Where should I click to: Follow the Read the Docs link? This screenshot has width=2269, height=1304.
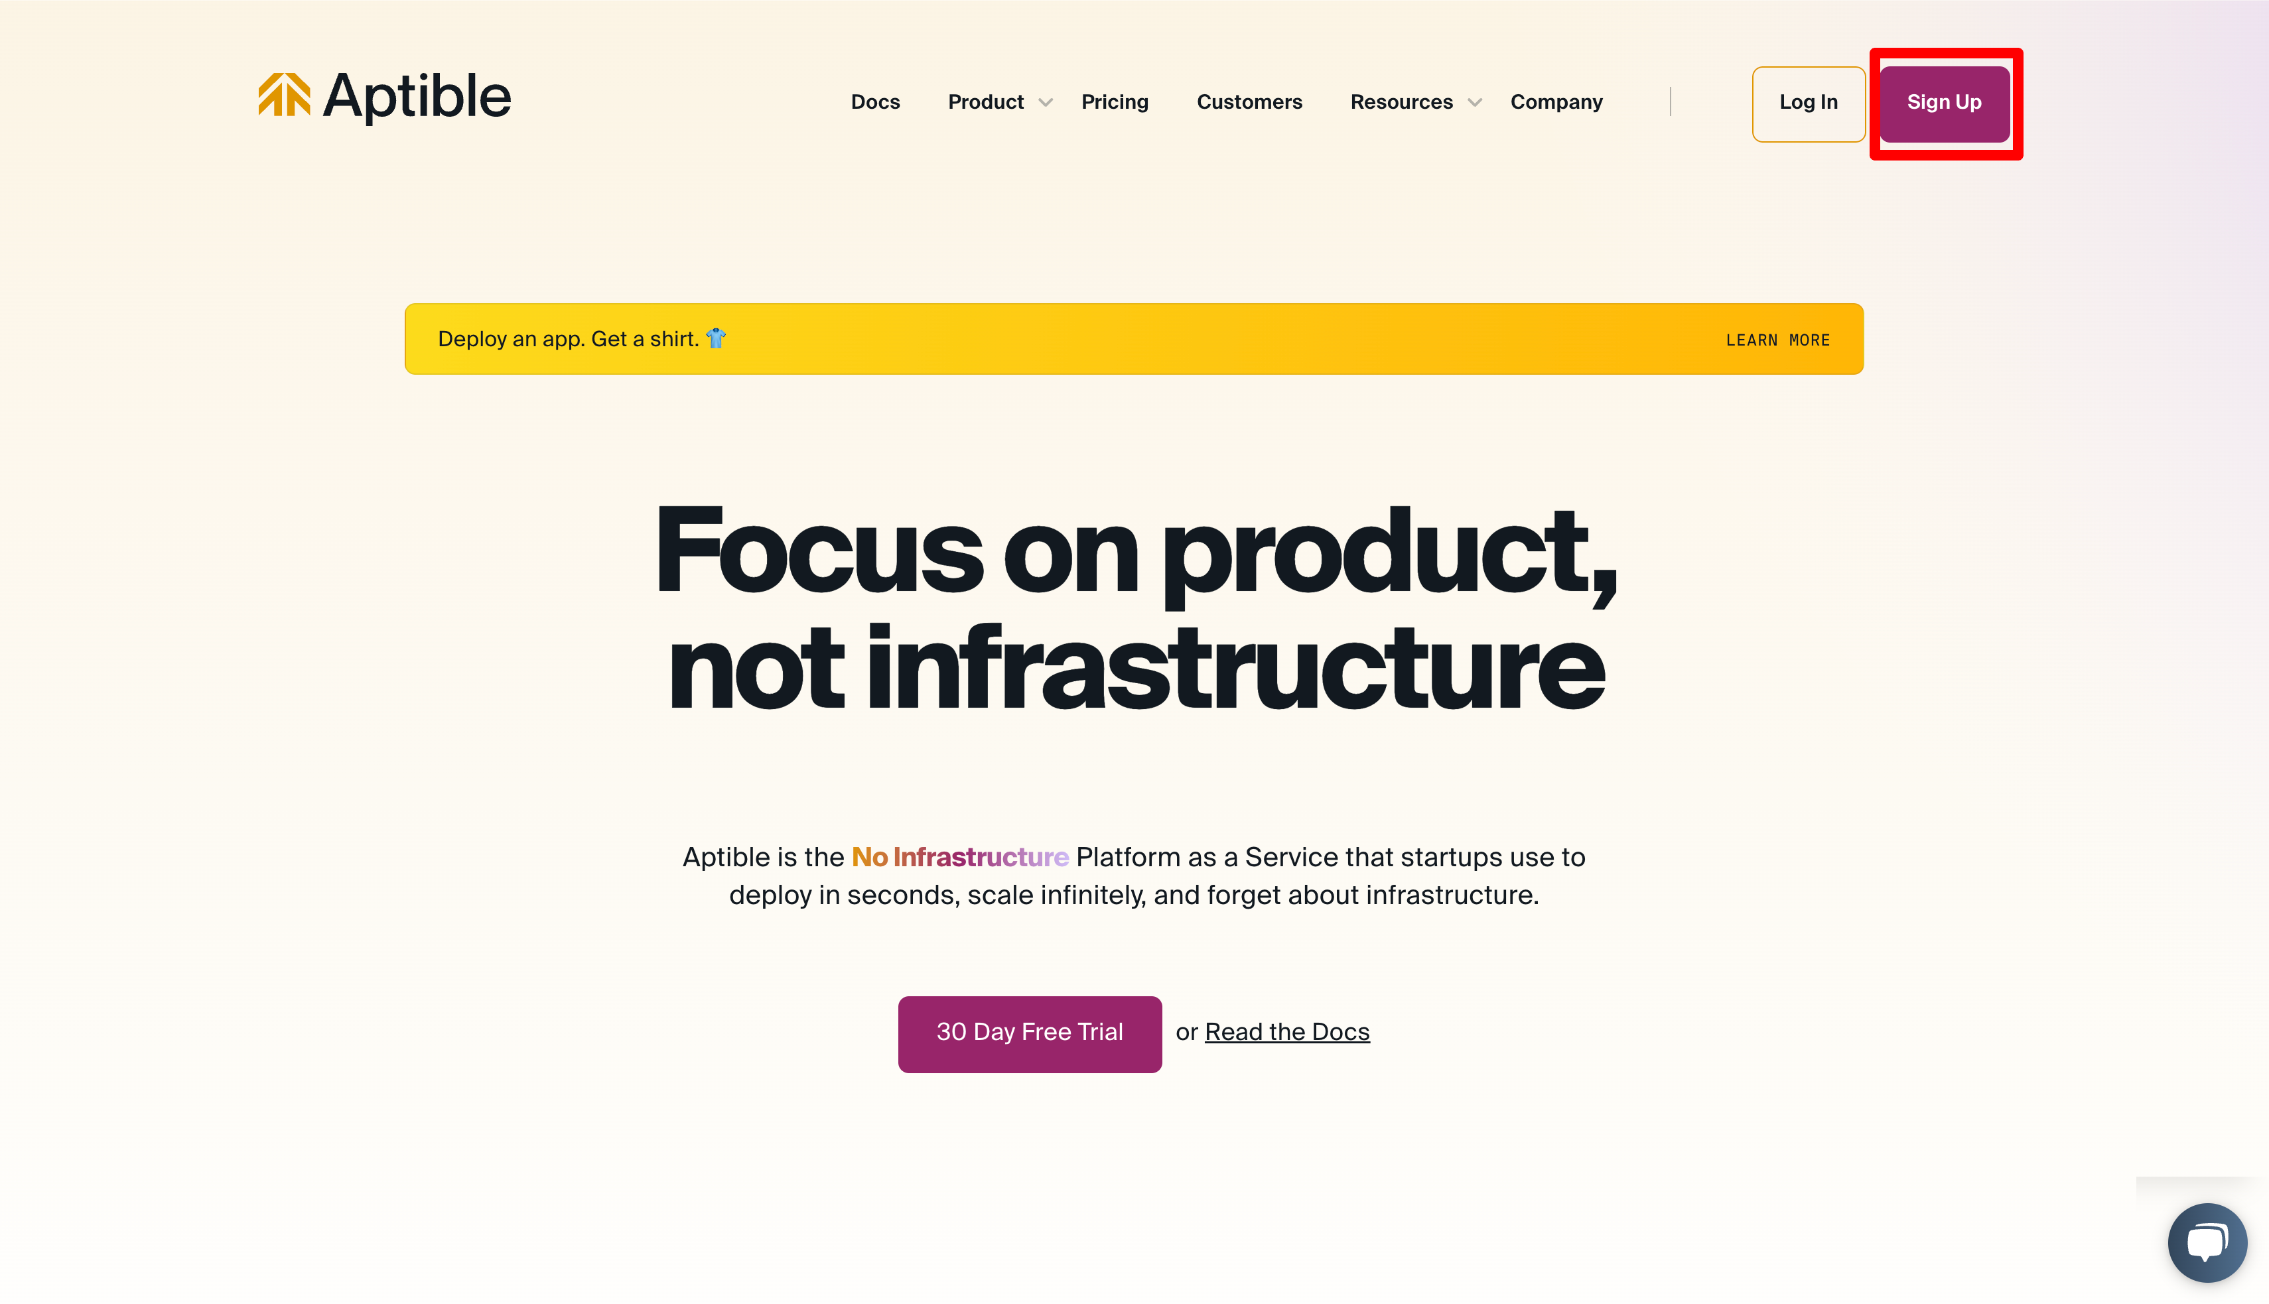coord(1287,1032)
